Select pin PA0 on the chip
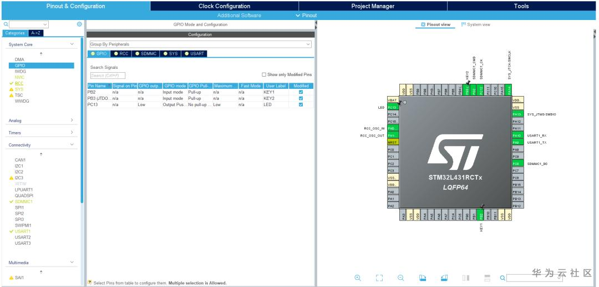This screenshot has height=287, width=599. coord(393,192)
